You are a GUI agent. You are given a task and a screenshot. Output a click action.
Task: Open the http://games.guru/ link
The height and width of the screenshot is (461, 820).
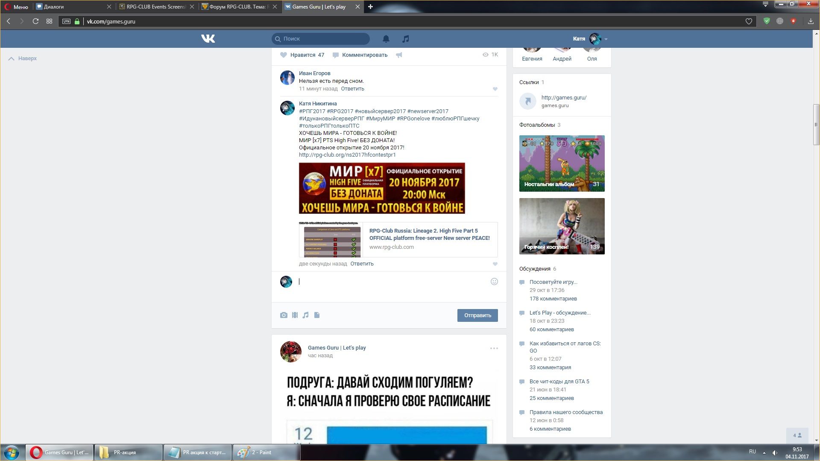tap(564, 98)
